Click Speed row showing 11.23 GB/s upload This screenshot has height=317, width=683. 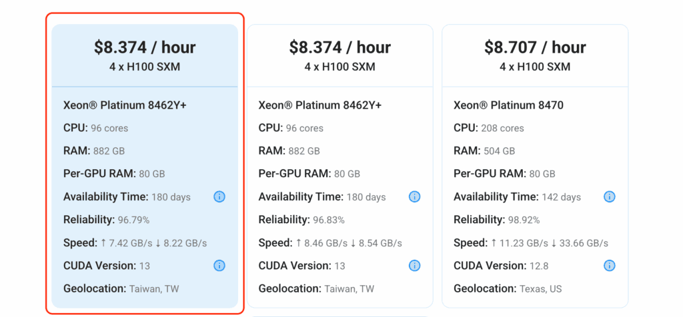point(530,243)
